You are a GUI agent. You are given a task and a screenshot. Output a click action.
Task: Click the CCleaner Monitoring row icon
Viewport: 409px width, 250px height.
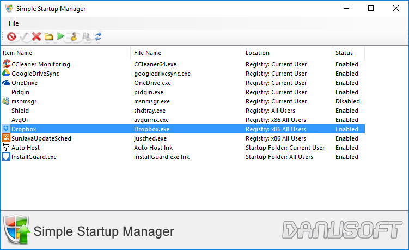click(x=6, y=64)
